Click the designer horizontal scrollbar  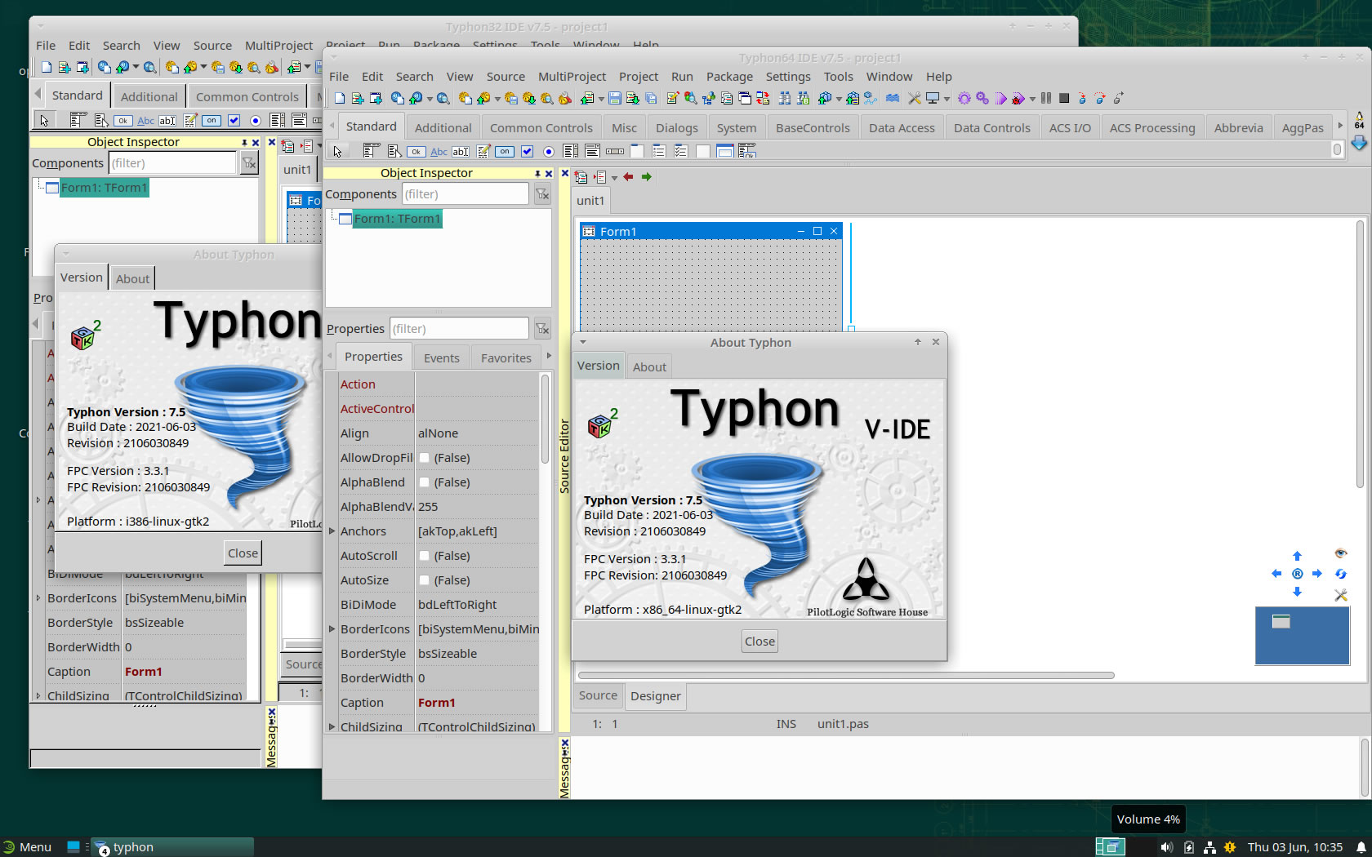846,675
